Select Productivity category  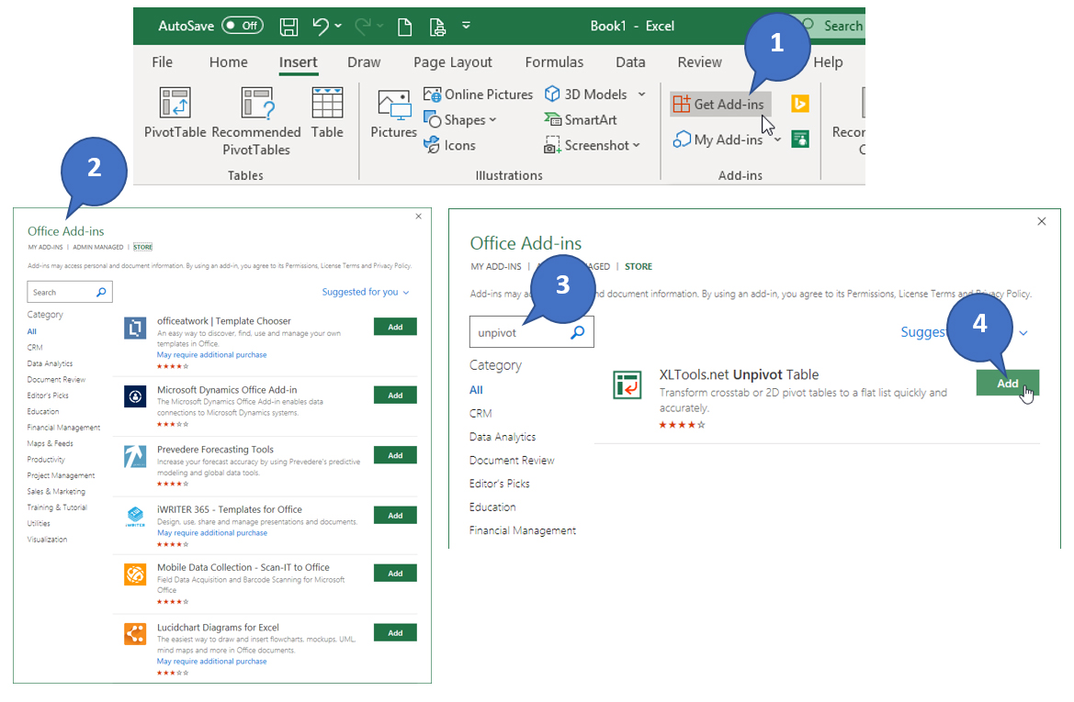point(46,459)
